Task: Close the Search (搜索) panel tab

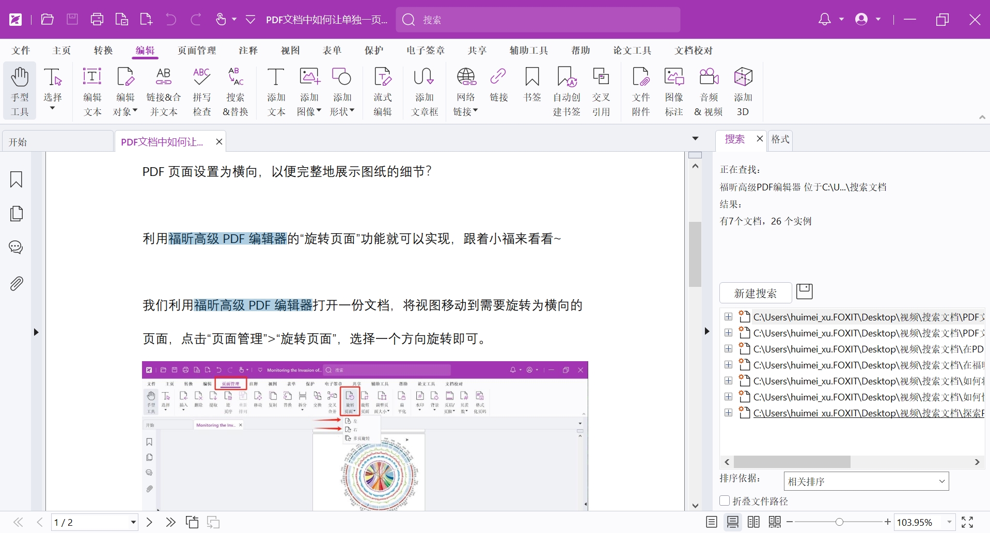Action: pyautogui.click(x=760, y=138)
